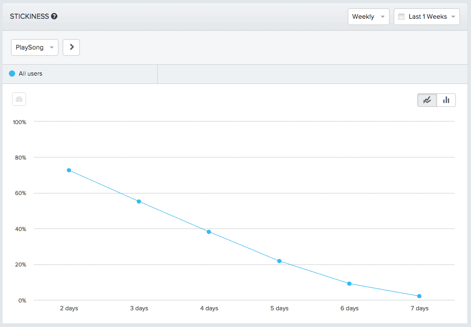
Task: Toggle chart display to bar mode
Action: (446, 99)
